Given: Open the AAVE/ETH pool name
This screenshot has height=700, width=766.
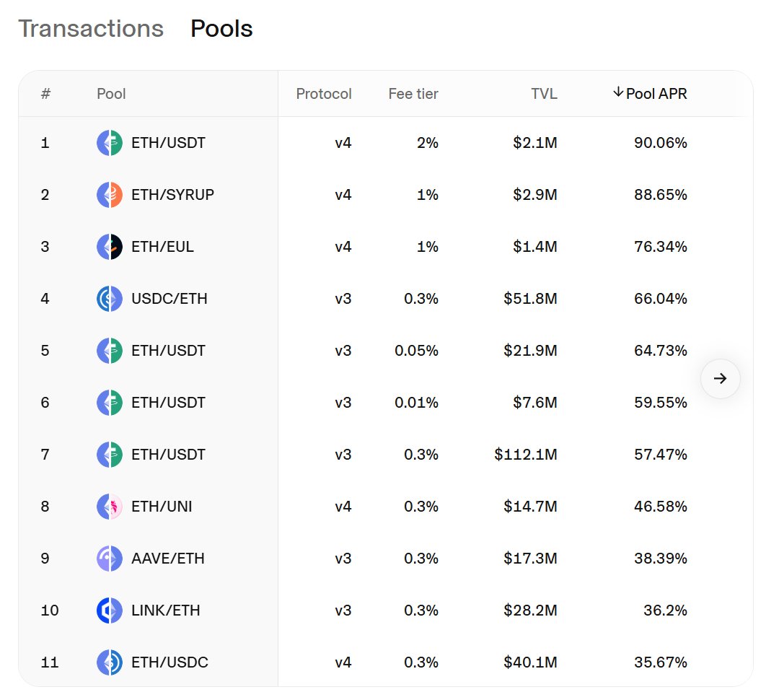Looking at the screenshot, I should click(168, 559).
